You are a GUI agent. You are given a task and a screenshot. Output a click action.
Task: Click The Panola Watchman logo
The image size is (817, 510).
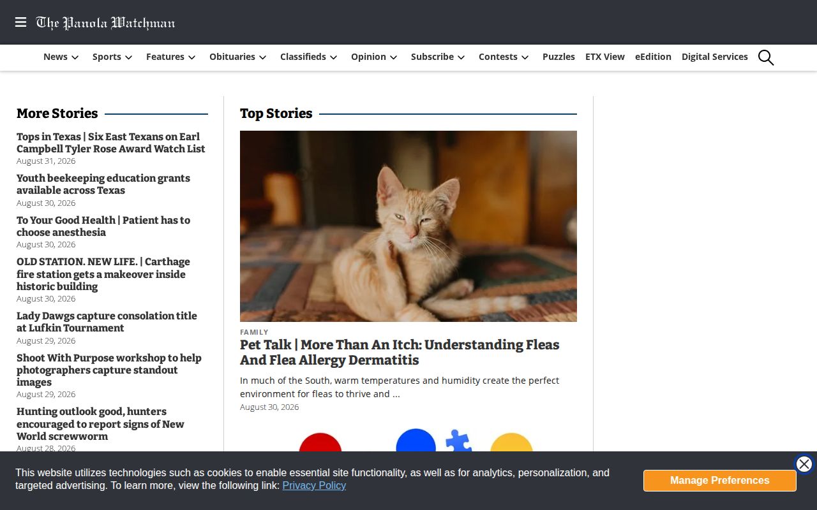[106, 23]
